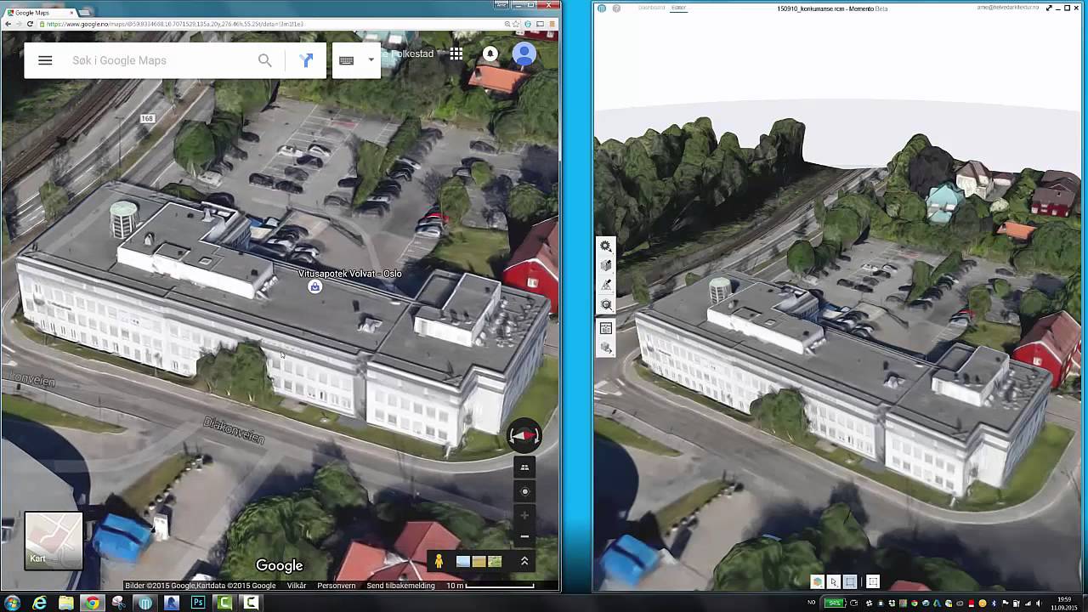Zoom in with the Maps plus button
1088x612 pixels.
click(524, 515)
